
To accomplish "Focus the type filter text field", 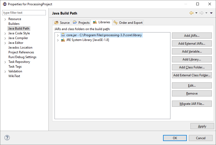I will (x=24, y=13).
